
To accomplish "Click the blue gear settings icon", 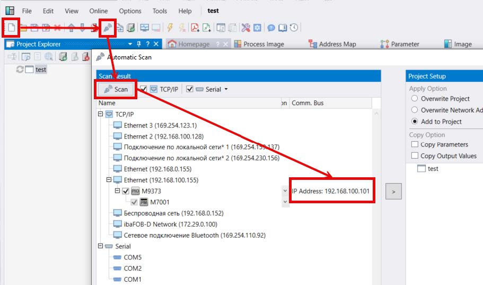I will click(257, 28).
